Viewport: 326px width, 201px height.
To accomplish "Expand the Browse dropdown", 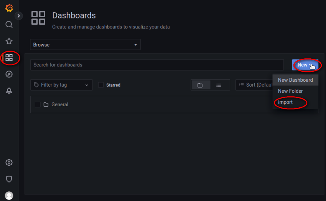I will (x=85, y=45).
